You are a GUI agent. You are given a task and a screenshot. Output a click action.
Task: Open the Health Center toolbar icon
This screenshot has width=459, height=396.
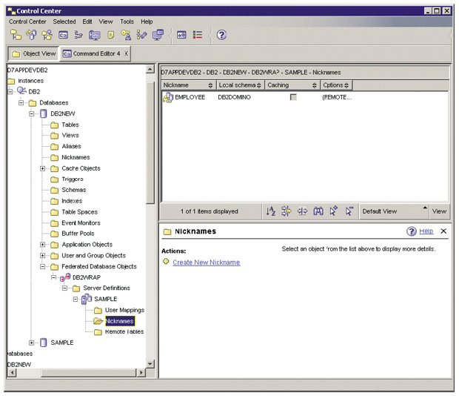pyautogui.click(x=95, y=35)
